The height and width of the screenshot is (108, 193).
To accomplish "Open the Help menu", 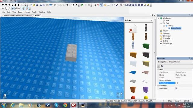I will 49,12.
